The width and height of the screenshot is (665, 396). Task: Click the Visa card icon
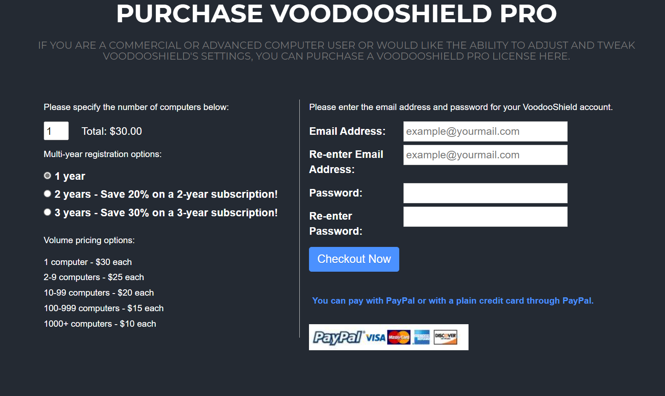pos(375,338)
